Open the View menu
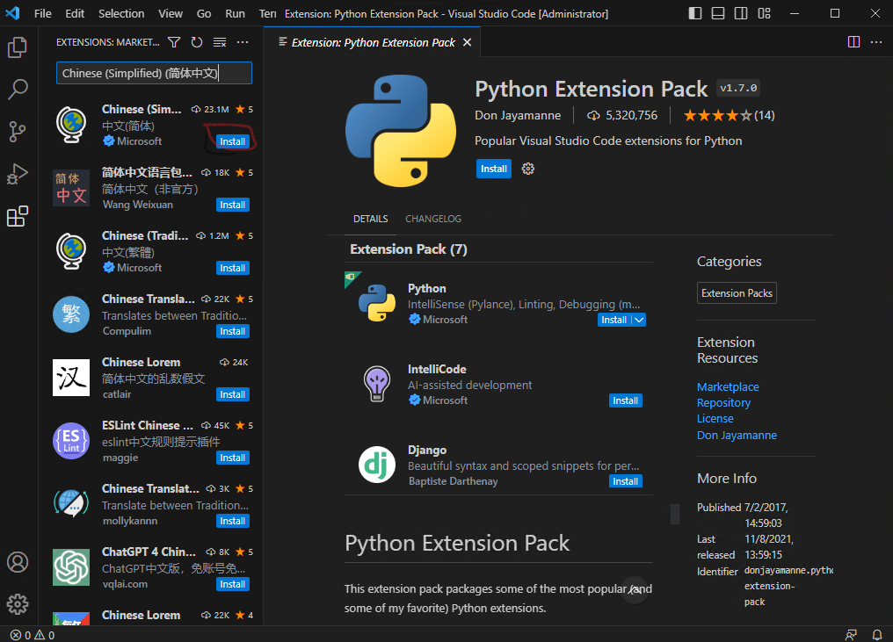 (x=171, y=14)
